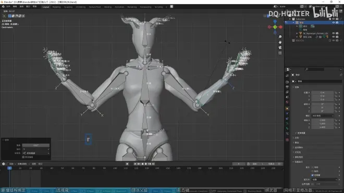Viewport: 344px width, 193px height.
Task: Toggle eye icon on the highlighted outliner row
Action: [334, 22]
